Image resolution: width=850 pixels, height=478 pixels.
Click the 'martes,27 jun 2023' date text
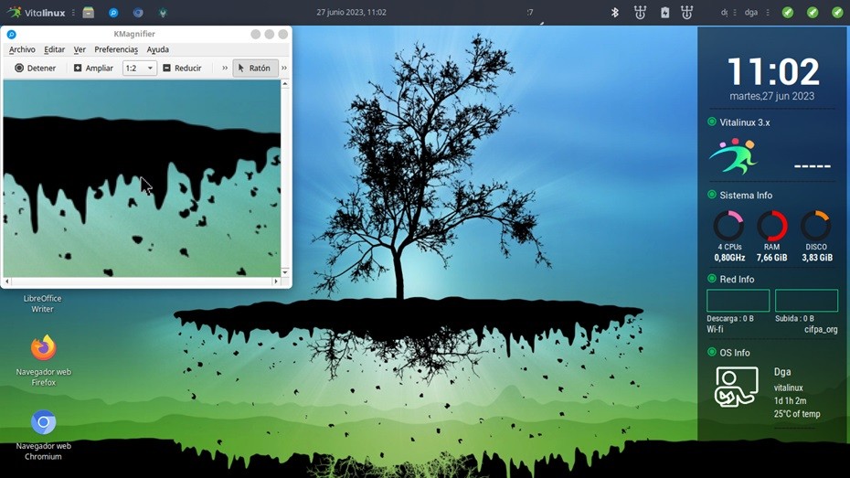[772, 97]
